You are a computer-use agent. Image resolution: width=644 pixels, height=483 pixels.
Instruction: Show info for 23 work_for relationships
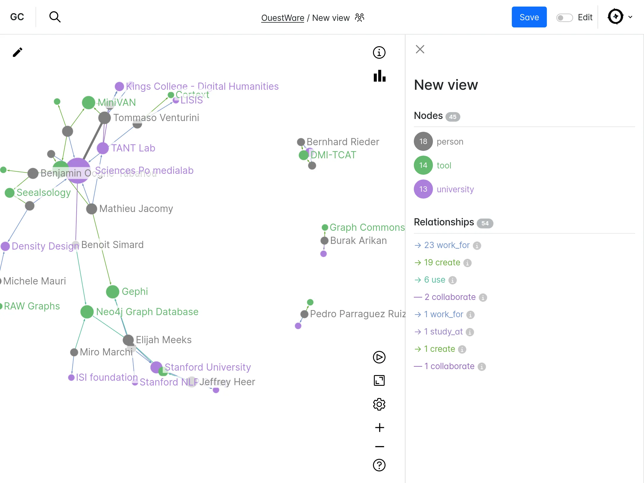tap(477, 246)
